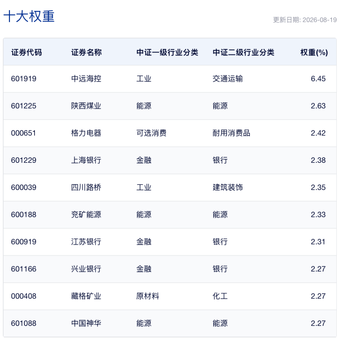Screen dimensions: 346x346
Task: Click 工业 in the 四川路桥 row
Action: pyautogui.click(x=144, y=187)
